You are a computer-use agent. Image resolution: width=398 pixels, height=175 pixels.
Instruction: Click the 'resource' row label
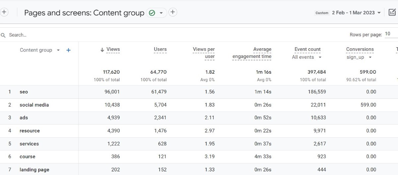pos(30,131)
